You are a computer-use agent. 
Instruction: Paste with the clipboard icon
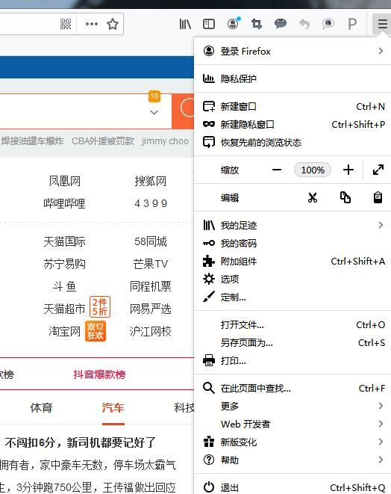click(378, 197)
